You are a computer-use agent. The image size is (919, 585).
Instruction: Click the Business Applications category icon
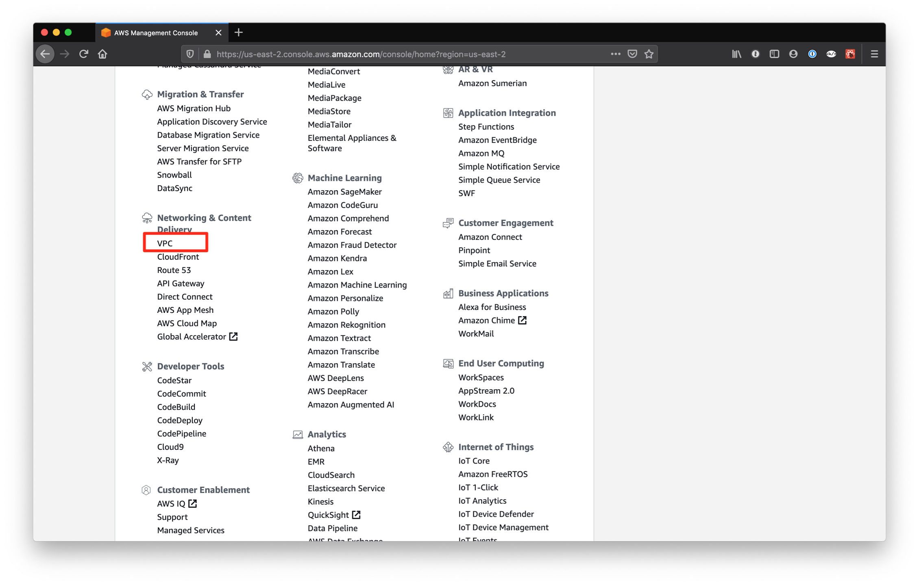pos(448,293)
